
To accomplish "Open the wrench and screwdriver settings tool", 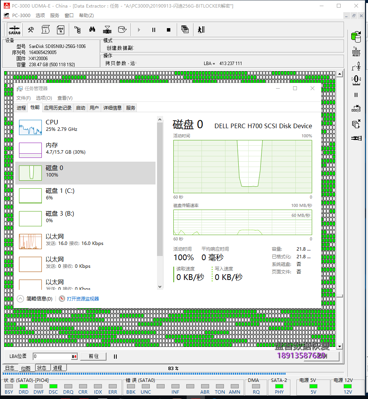I will (x=31, y=30).
